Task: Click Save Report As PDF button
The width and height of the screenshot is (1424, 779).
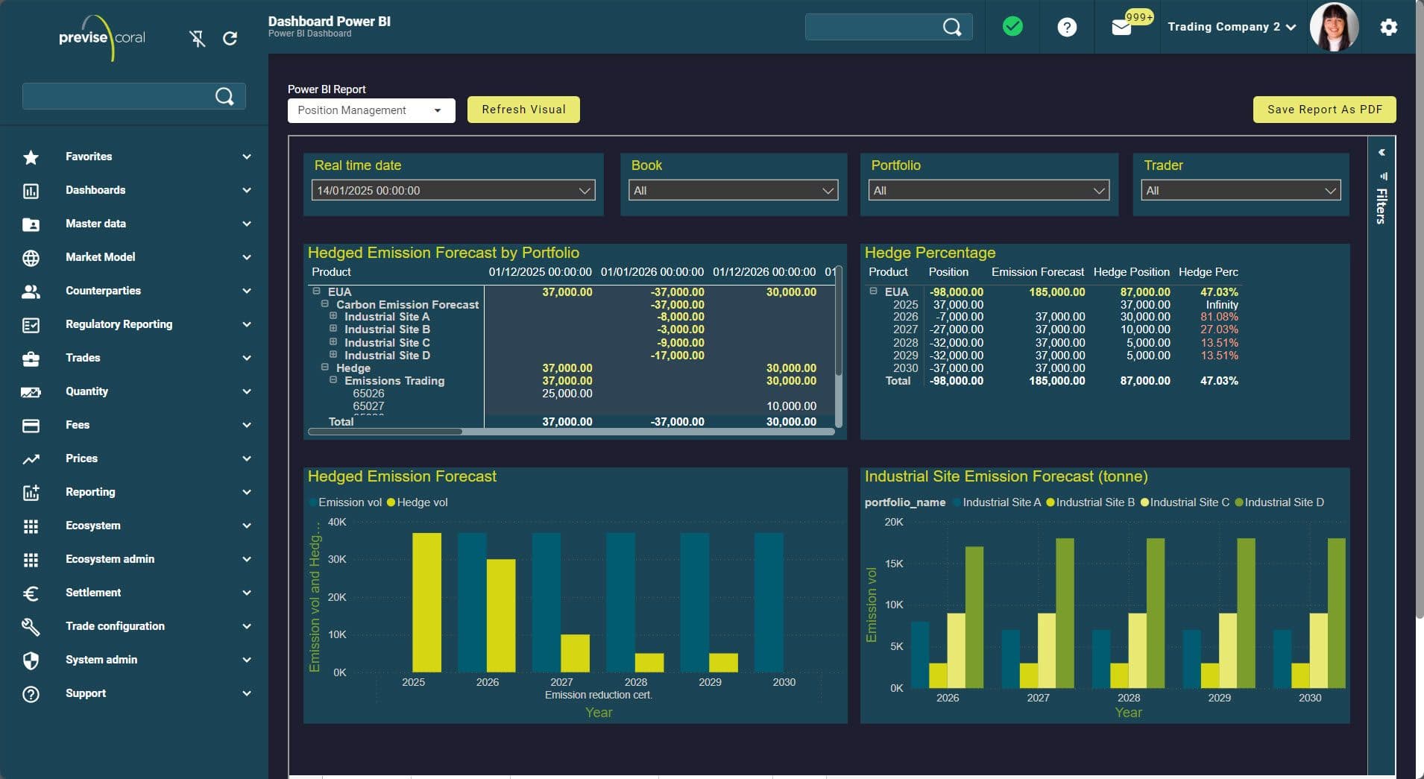Action: 1324,110
